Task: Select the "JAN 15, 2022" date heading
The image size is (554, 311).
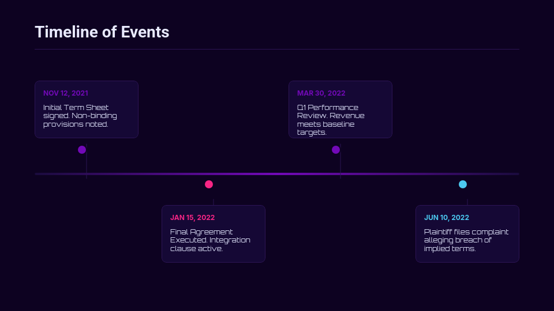Action: pyautogui.click(x=192, y=218)
